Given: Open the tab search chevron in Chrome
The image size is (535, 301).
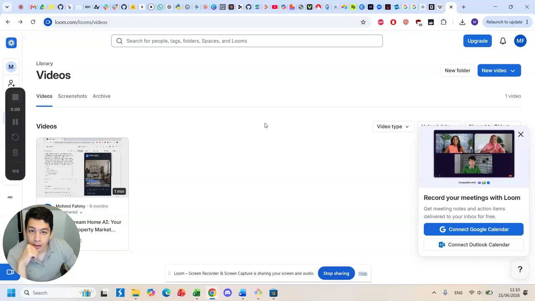Looking at the screenshot, I should [x=7, y=7].
